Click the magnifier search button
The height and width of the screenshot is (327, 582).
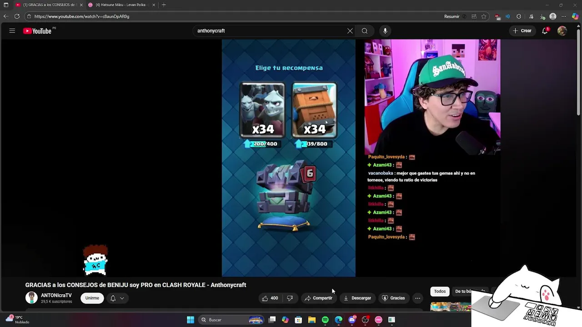click(365, 31)
